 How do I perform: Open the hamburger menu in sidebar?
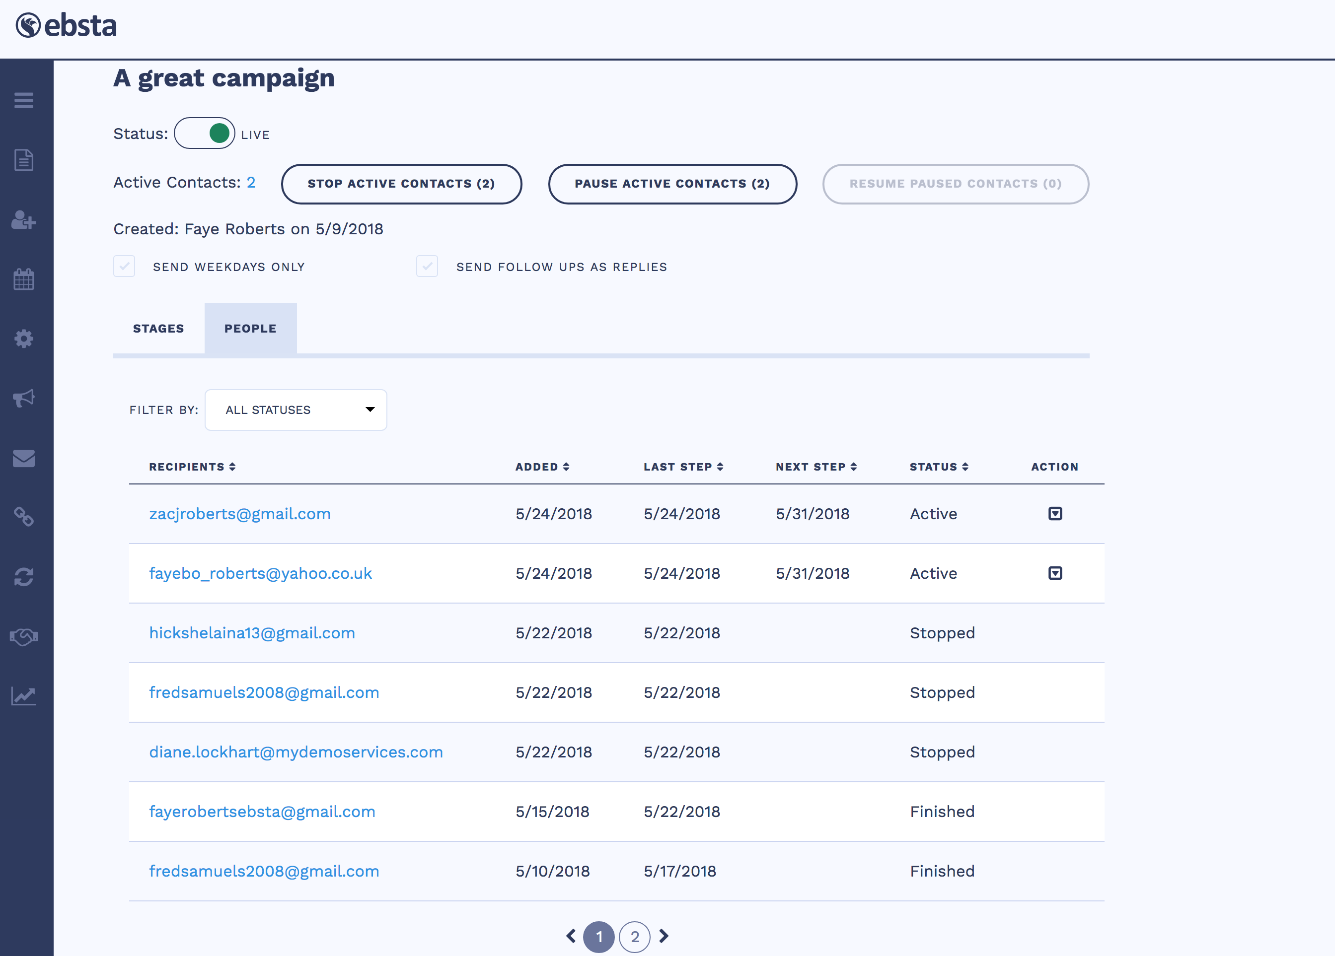point(23,101)
